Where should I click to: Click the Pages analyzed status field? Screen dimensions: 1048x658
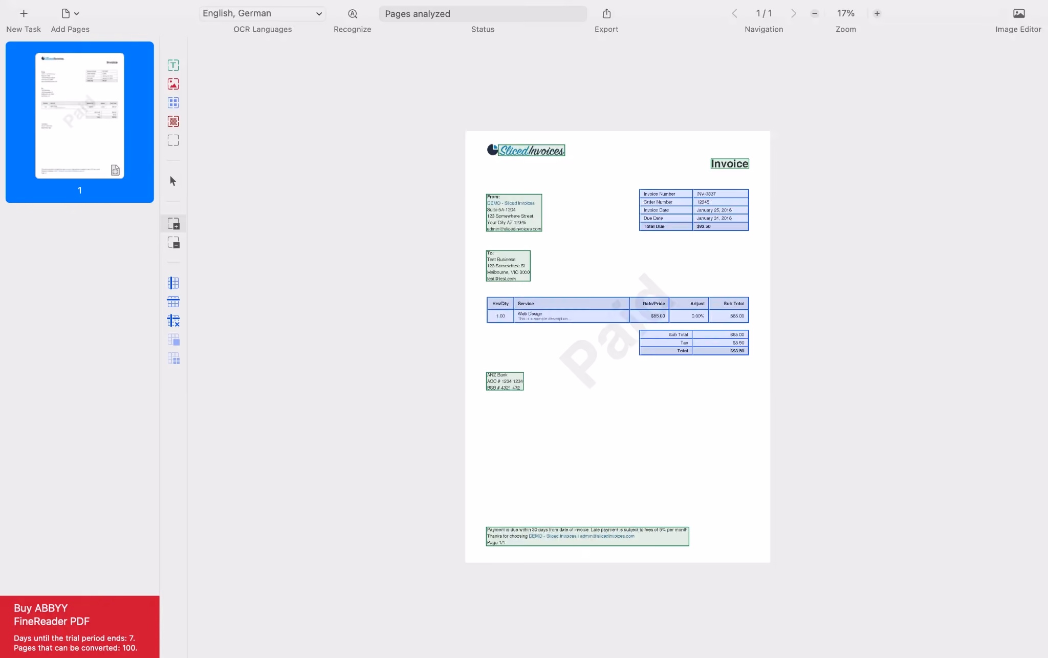click(483, 13)
